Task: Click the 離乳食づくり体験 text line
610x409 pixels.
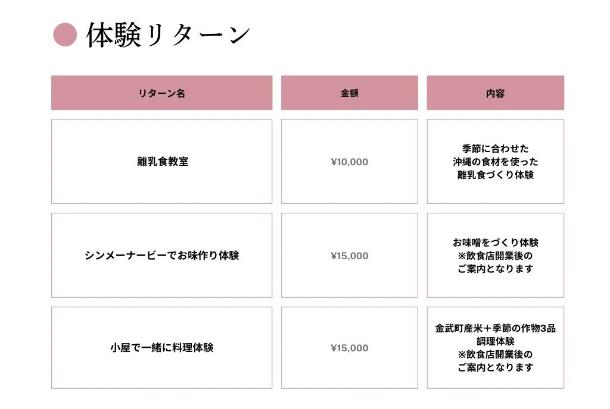Action: pos(495,175)
